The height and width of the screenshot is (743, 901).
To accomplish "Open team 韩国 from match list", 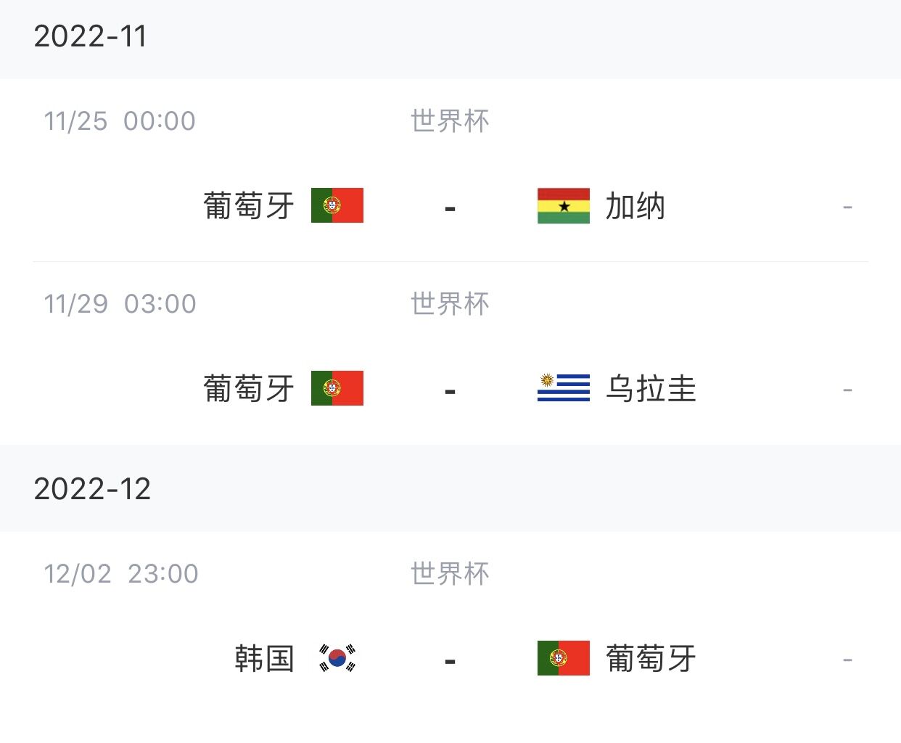I will (265, 659).
